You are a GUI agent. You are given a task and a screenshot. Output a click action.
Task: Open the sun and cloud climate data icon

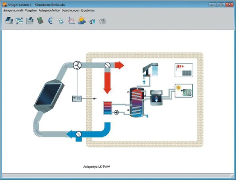[x=82, y=20]
